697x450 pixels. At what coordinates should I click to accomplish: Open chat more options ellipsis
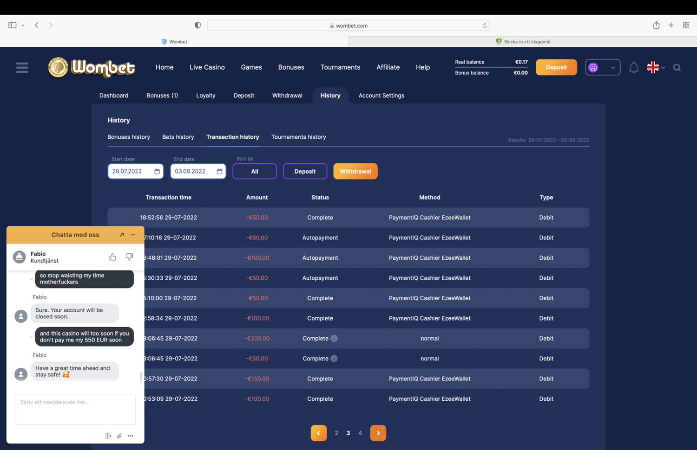(130, 436)
